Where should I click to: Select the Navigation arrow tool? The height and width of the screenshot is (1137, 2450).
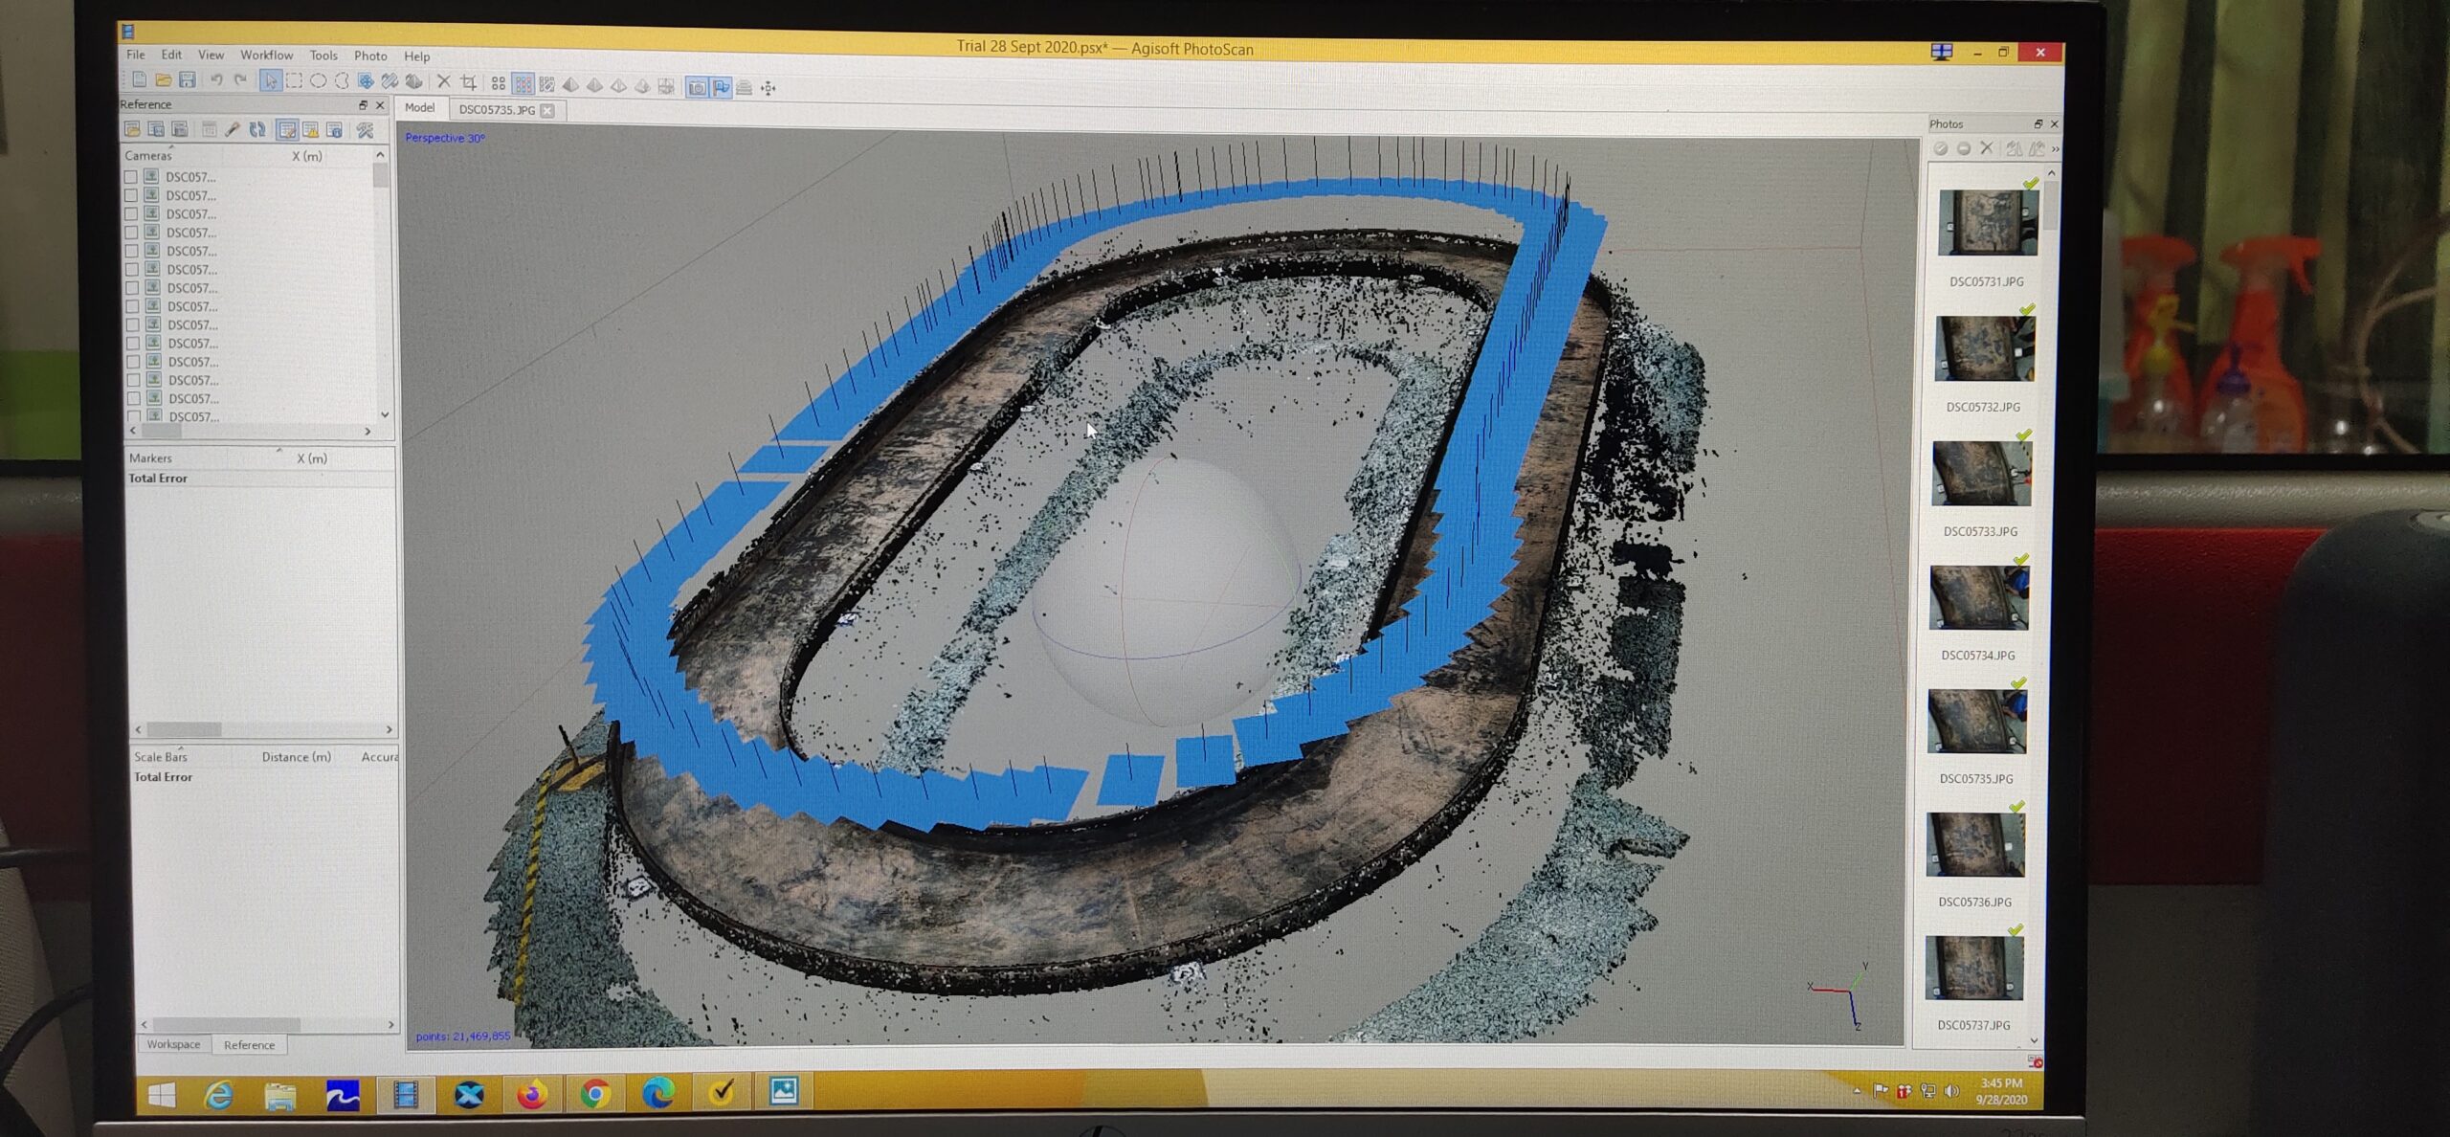point(270,81)
